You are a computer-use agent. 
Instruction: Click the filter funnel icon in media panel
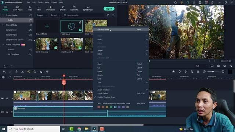click(108, 15)
